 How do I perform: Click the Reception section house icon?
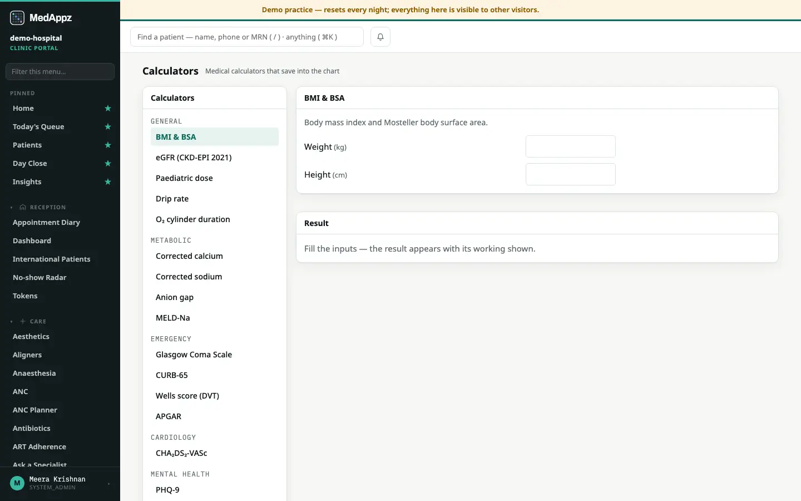(23, 207)
